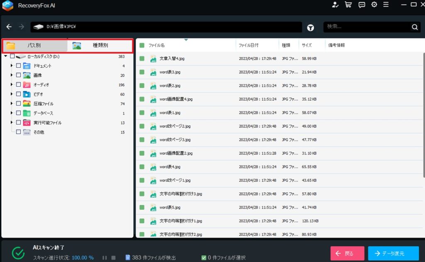The image size is (425, 262).
Task: Open the settings gear icon
Action: [374, 5]
